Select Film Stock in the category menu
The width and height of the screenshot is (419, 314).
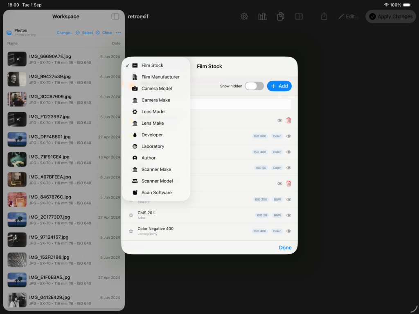[156, 65]
